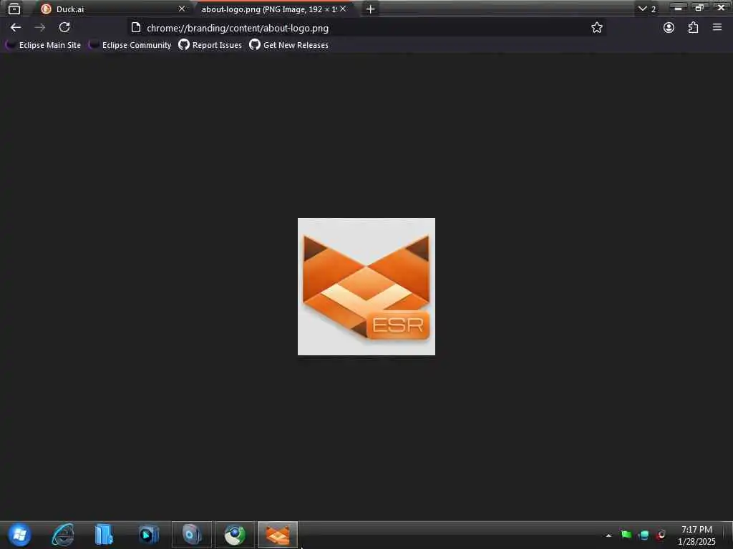Open the Windows Start menu orb

coord(19,535)
